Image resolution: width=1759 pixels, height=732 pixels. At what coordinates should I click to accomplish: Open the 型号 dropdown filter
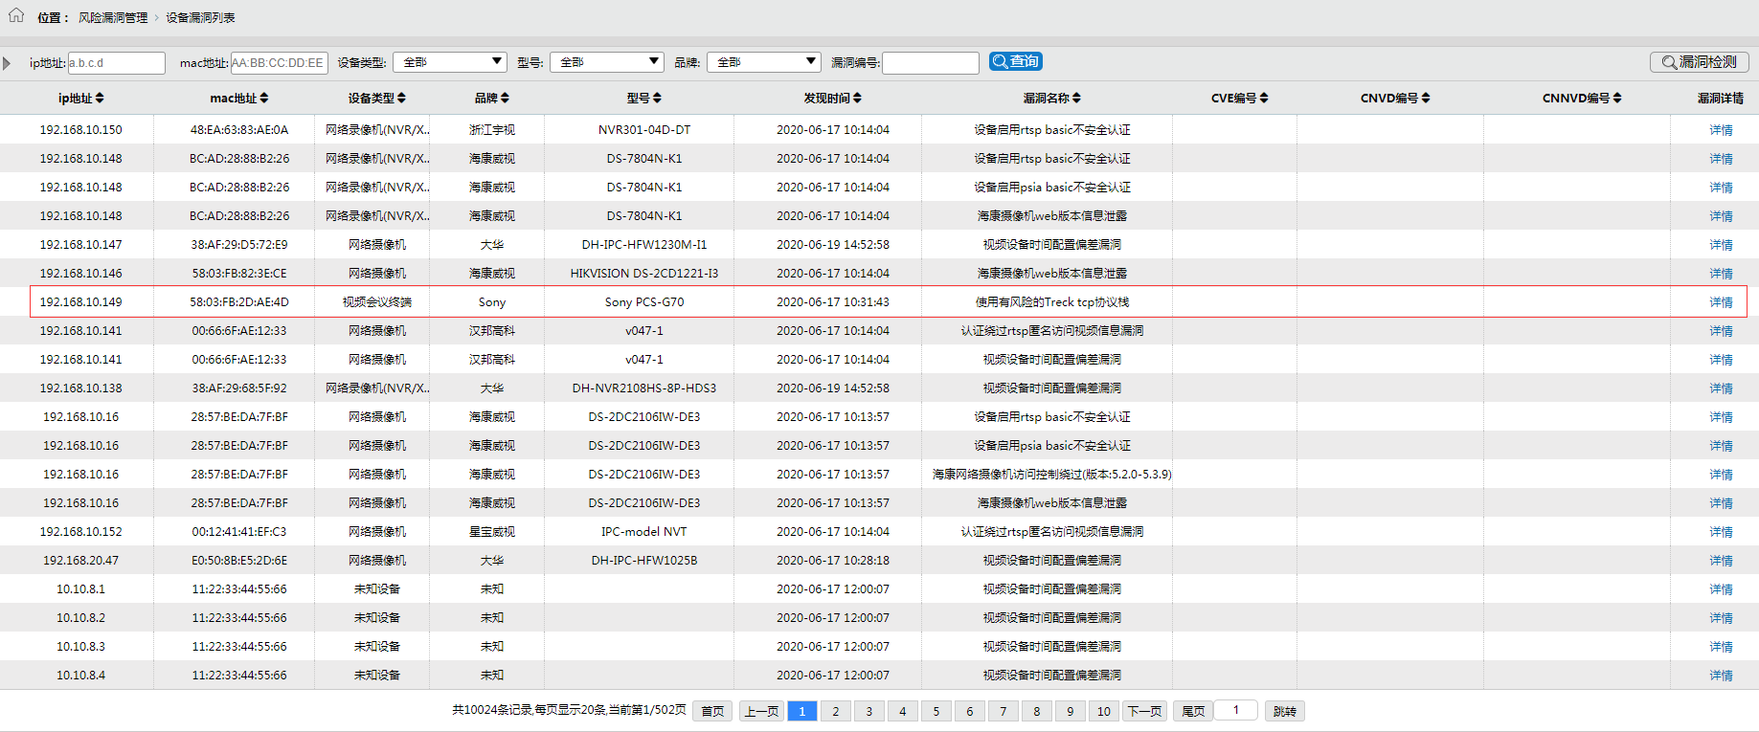[x=607, y=62]
